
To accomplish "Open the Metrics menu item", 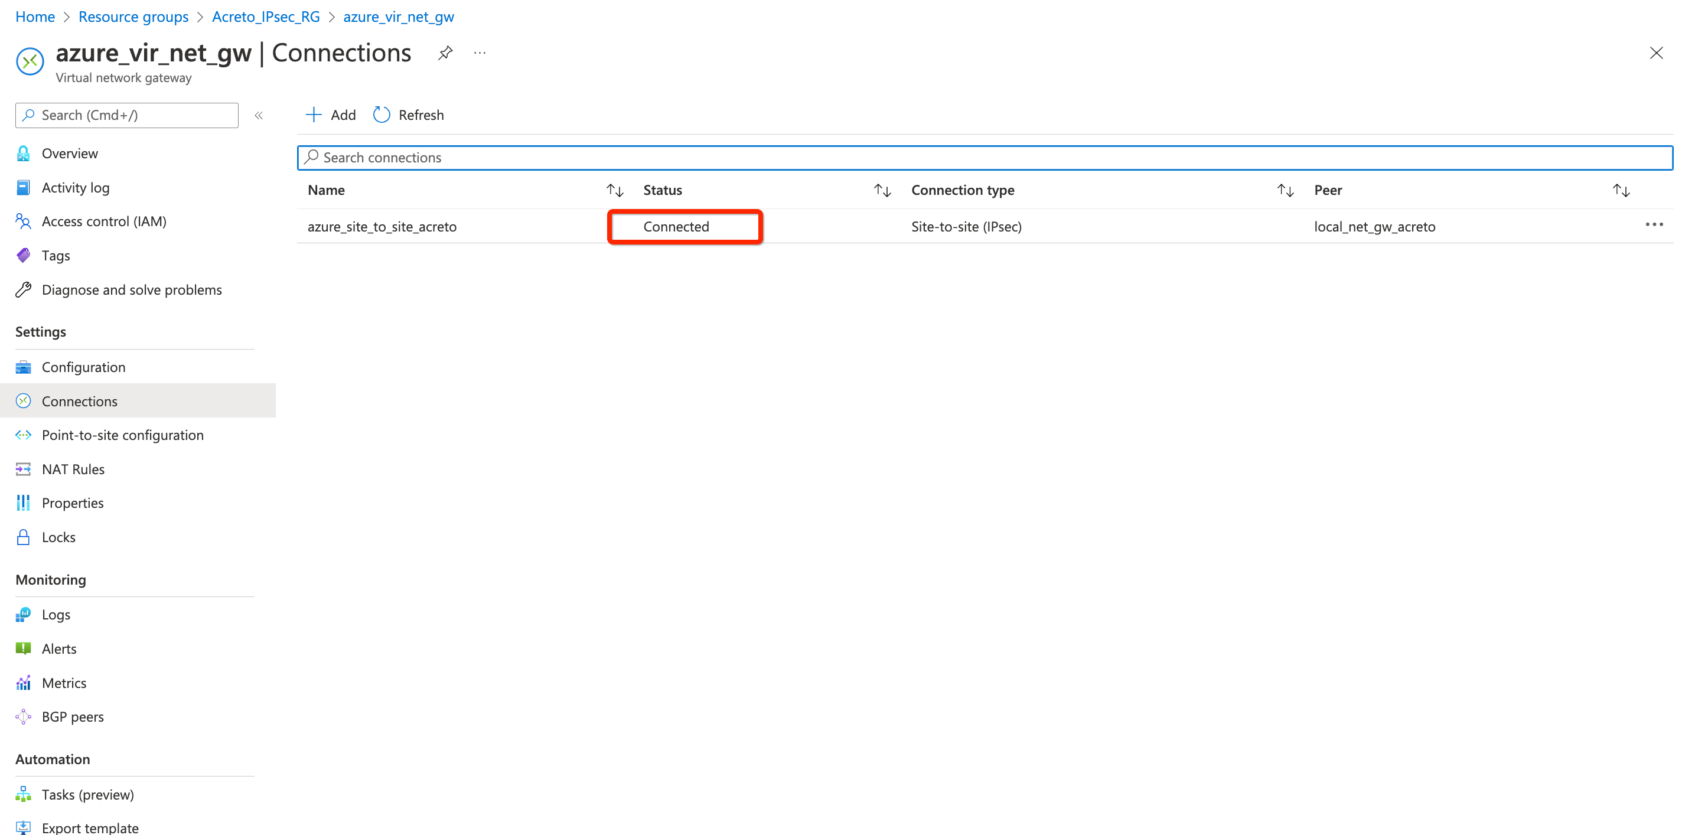I will 64,683.
